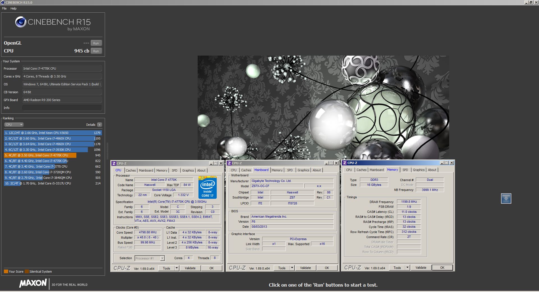
Task: Open Tools dropdown arrow in CPU tab window
Action: click(177, 268)
